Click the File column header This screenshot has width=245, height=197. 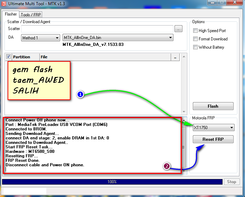click(105, 57)
